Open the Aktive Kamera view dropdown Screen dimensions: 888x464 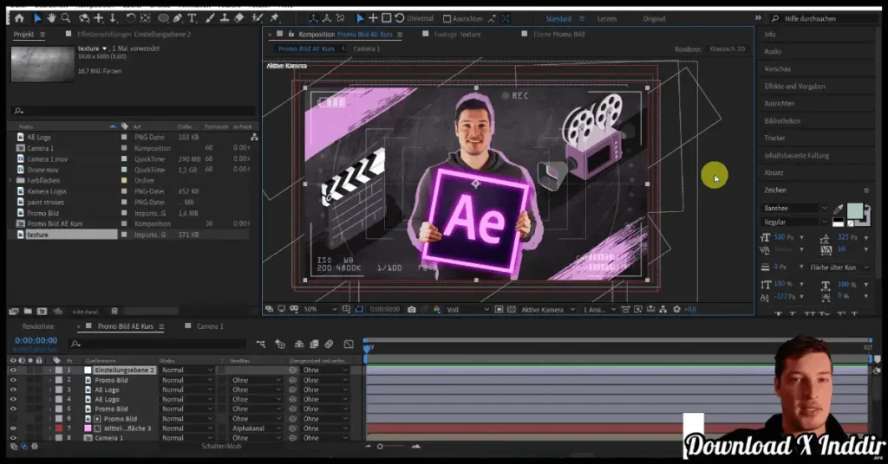click(548, 309)
